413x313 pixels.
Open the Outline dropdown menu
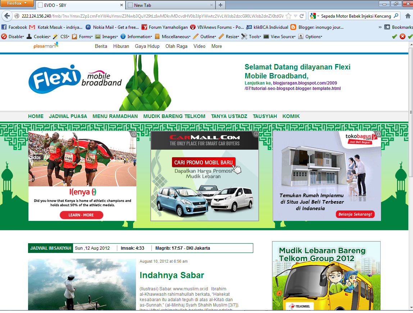click(x=205, y=37)
